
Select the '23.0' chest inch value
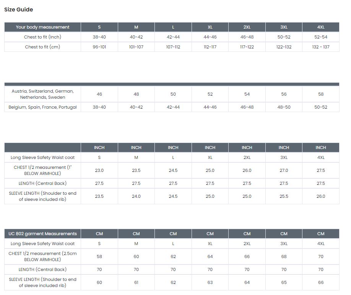pyautogui.click(x=99, y=170)
